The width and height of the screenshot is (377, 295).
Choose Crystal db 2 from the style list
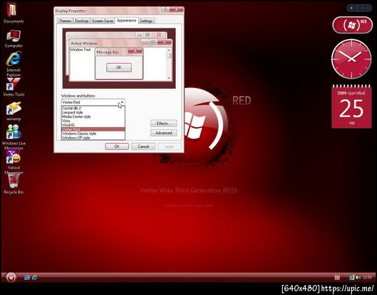pyautogui.click(x=93, y=108)
